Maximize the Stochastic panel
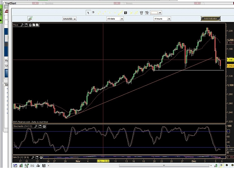The width and height of the screenshot is (234, 169). click(40, 126)
